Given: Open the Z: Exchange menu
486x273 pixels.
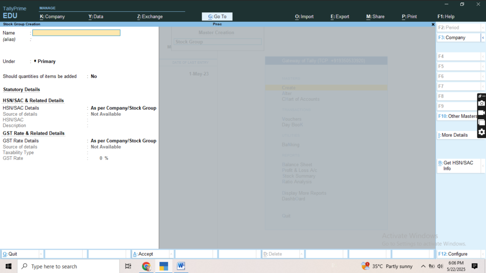Looking at the screenshot, I should pos(150,17).
